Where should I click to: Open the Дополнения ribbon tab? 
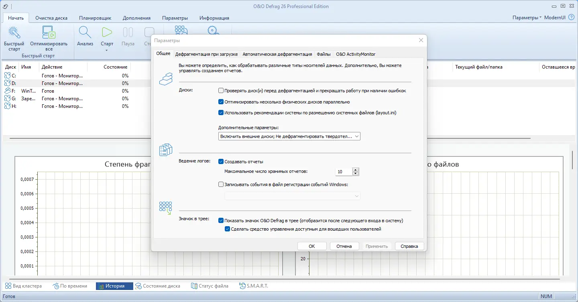(137, 18)
